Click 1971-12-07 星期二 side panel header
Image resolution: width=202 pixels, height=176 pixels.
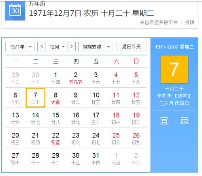coord(174,47)
